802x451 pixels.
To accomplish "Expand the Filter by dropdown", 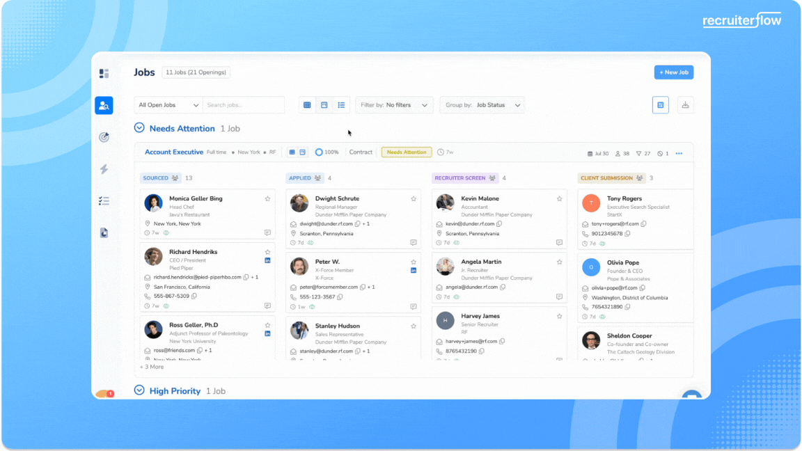I will click(394, 105).
